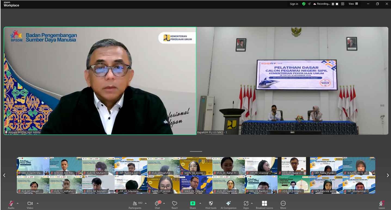The height and width of the screenshot is (210, 391).
Task: Show next page of participant thumbnails
Action: [x=388, y=175]
